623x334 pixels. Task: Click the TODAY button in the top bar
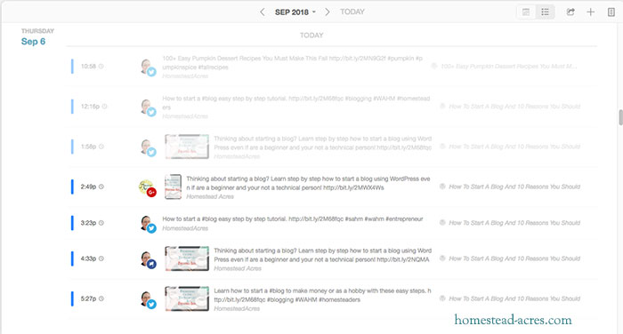pyautogui.click(x=352, y=12)
